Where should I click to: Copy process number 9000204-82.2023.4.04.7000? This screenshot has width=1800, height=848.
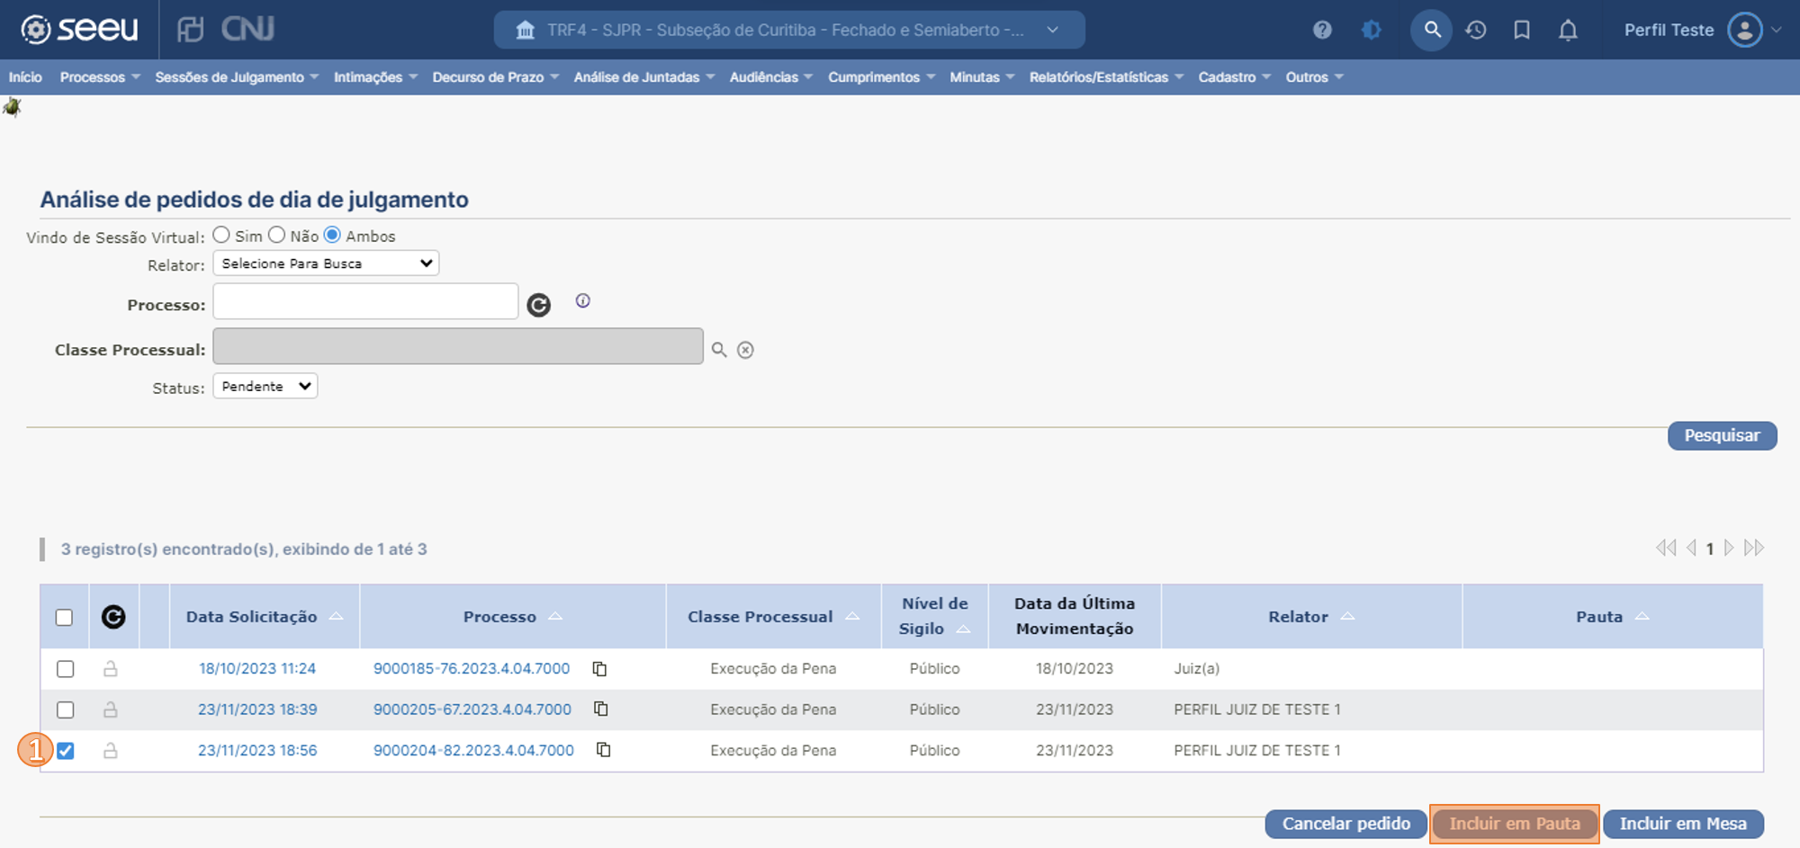pyautogui.click(x=604, y=750)
